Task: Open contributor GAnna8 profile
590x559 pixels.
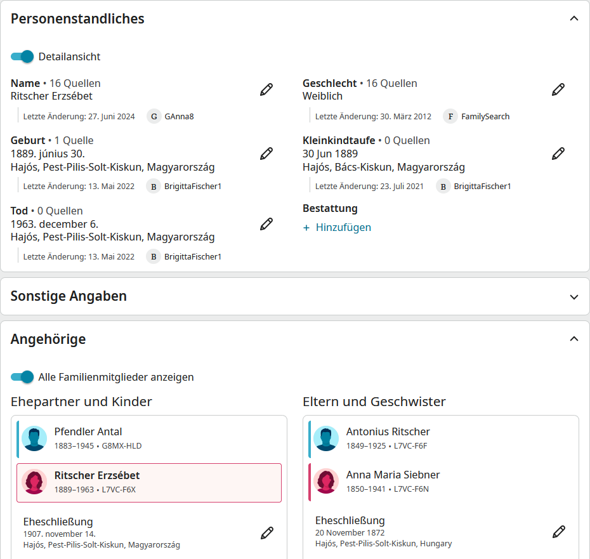Action: click(179, 117)
